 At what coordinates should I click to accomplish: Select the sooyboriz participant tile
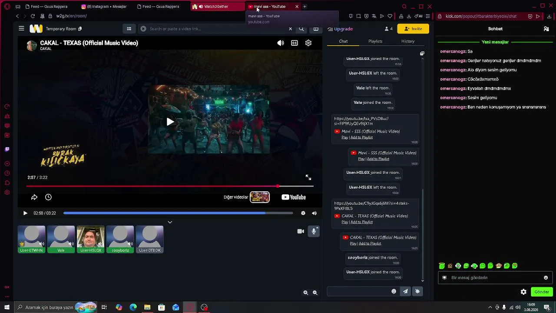point(120,239)
